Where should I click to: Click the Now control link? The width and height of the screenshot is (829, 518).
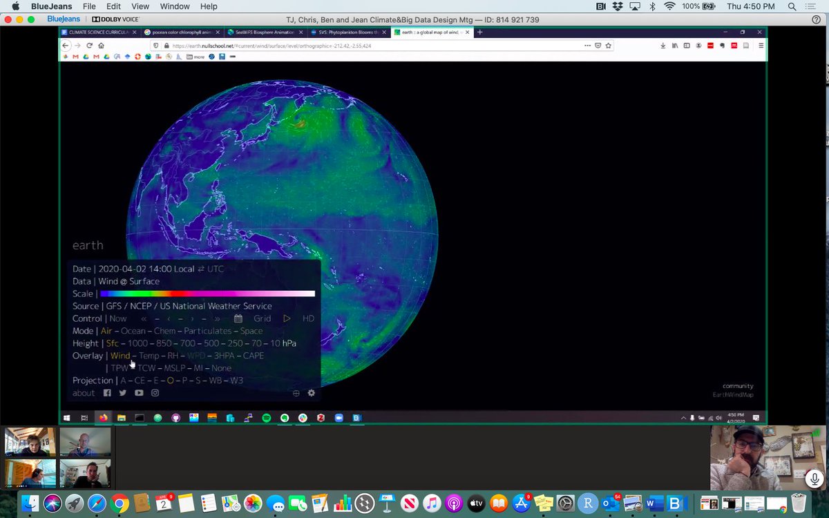[x=118, y=318]
